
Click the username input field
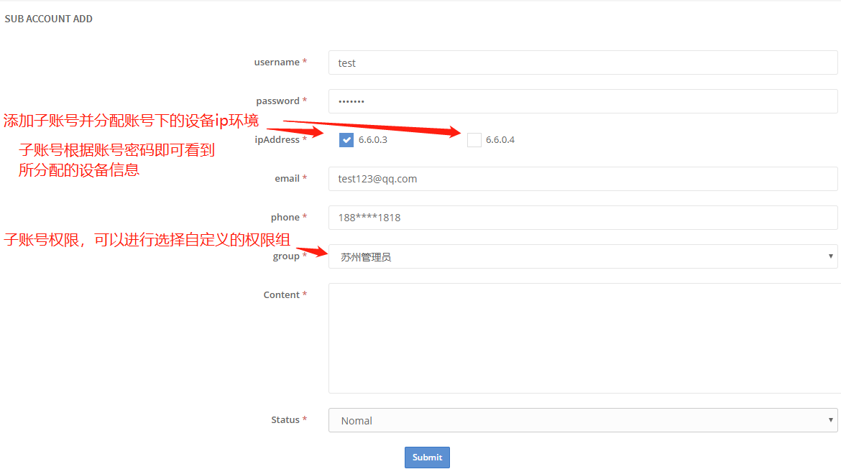coord(583,62)
